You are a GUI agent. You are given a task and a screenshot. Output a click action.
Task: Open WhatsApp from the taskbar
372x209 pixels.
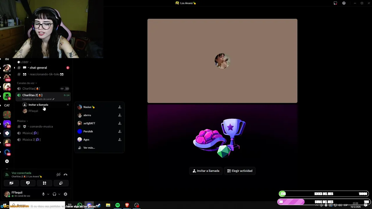click(80, 205)
